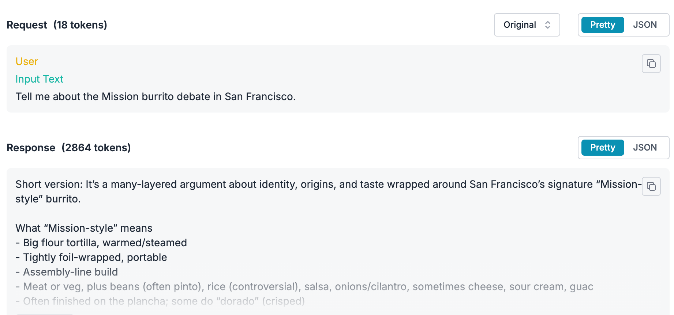The image size is (674, 315).
Task: Copy the response text
Action: pos(651,186)
